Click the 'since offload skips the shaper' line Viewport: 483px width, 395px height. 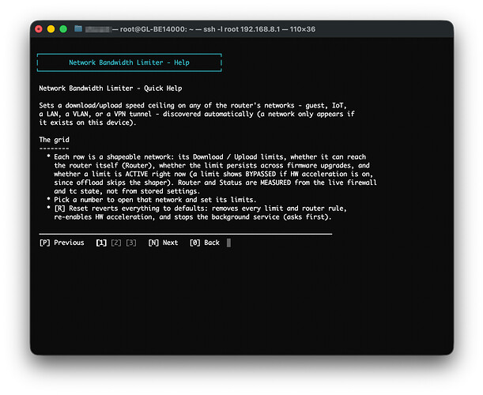pyautogui.click(x=215, y=182)
